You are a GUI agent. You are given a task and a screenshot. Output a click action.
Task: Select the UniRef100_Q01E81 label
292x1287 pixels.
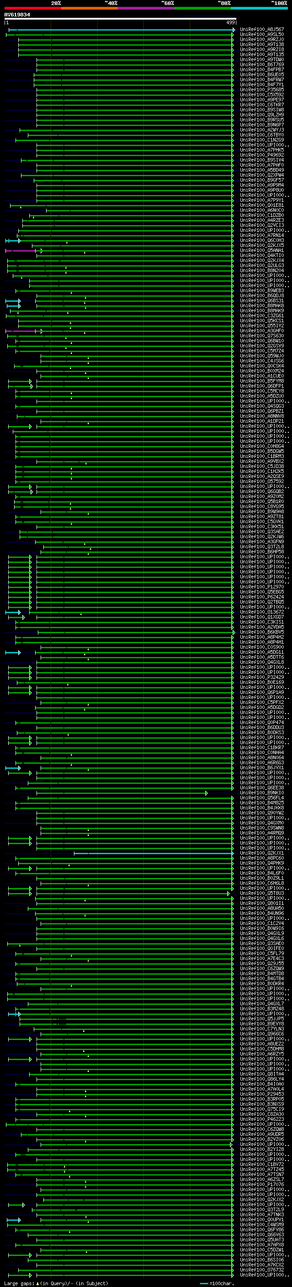[x=262, y=205]
